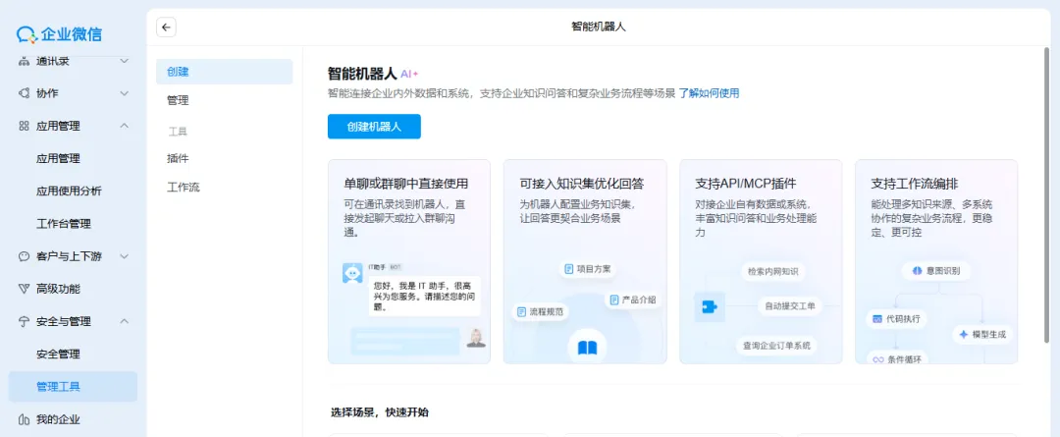Screen dimensions: 1060x437
Task: Click the blue plugin puzzle icon
Action: coord(710,306)
